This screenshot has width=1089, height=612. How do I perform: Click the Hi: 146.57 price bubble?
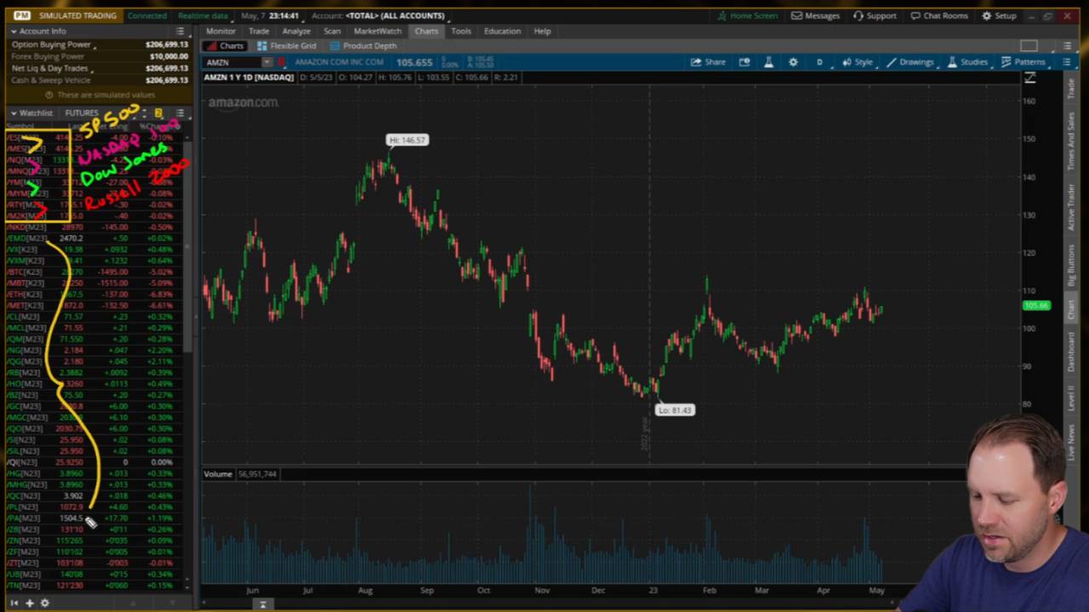(x=407, y=139)
